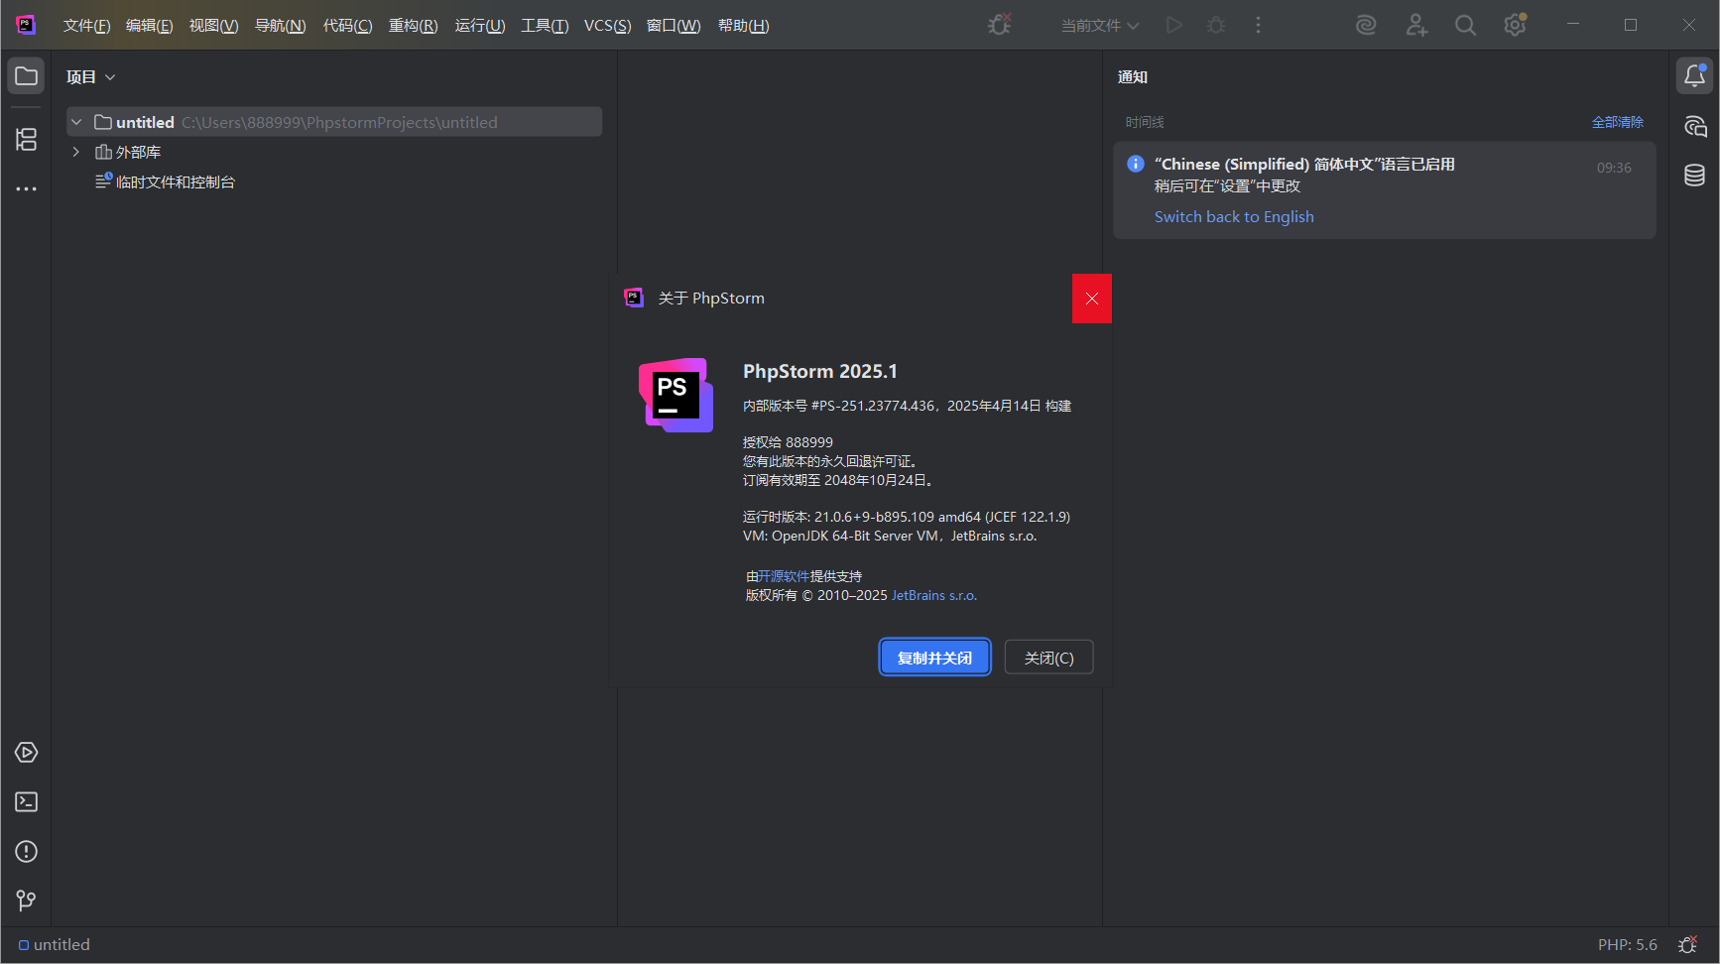
Task: Expand the 外部库 tree node
Action: pyautogui.click(x=76, y=152)
